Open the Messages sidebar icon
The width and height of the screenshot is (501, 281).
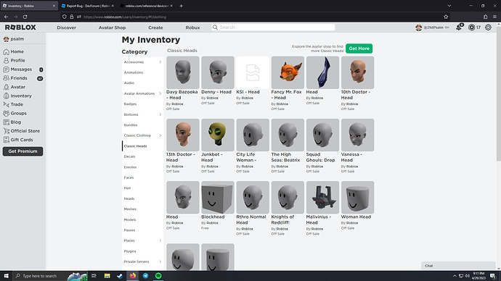[6, 69]
